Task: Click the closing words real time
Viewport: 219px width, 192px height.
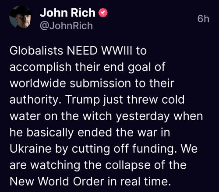Action: (145, 182)
